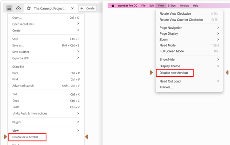Expand View submenu in hamburger menu

point(46,131)
